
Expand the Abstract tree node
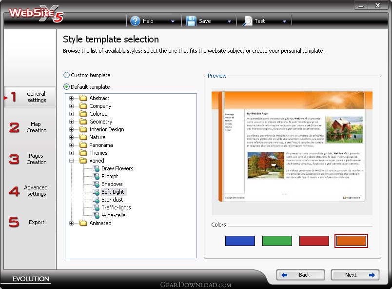pyautogui.click(x=71, y=98)
